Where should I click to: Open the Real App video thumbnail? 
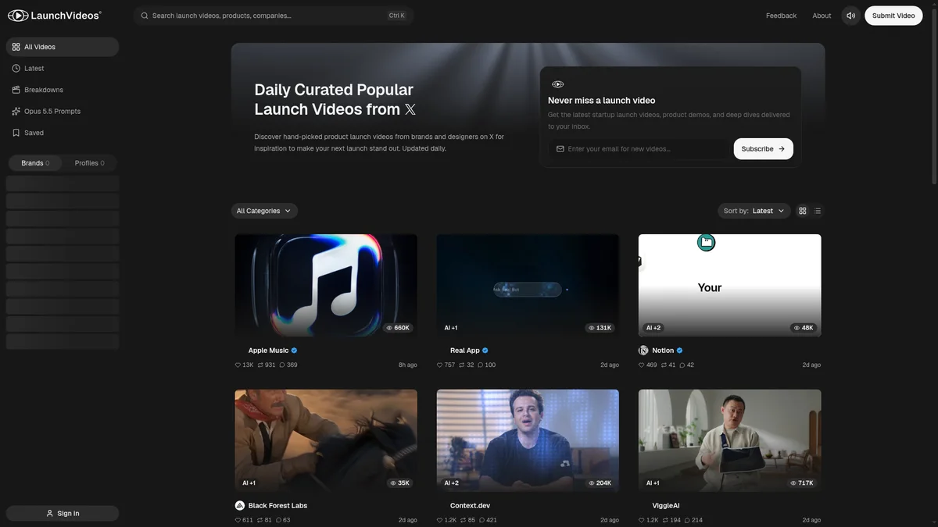528,285
